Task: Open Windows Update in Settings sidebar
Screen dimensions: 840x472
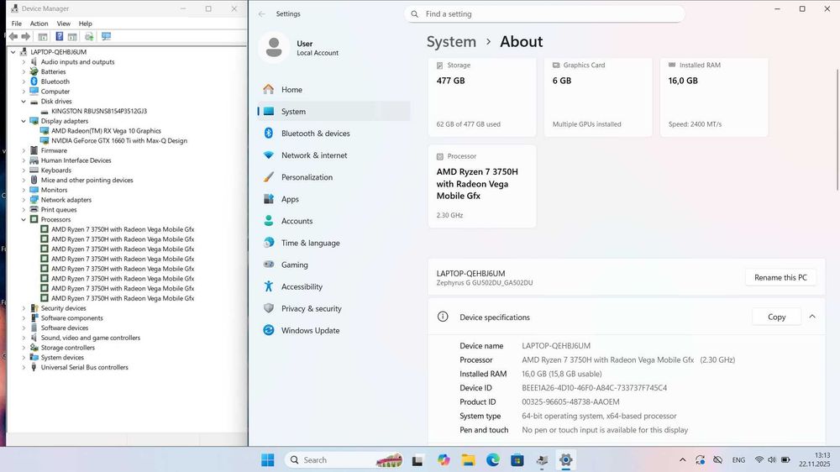Action: point(333,331)
